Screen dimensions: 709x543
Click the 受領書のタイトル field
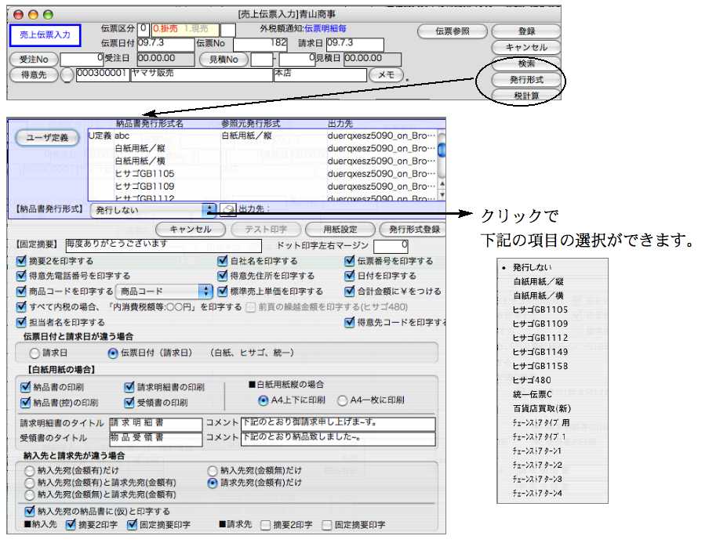tap(155, 439)
